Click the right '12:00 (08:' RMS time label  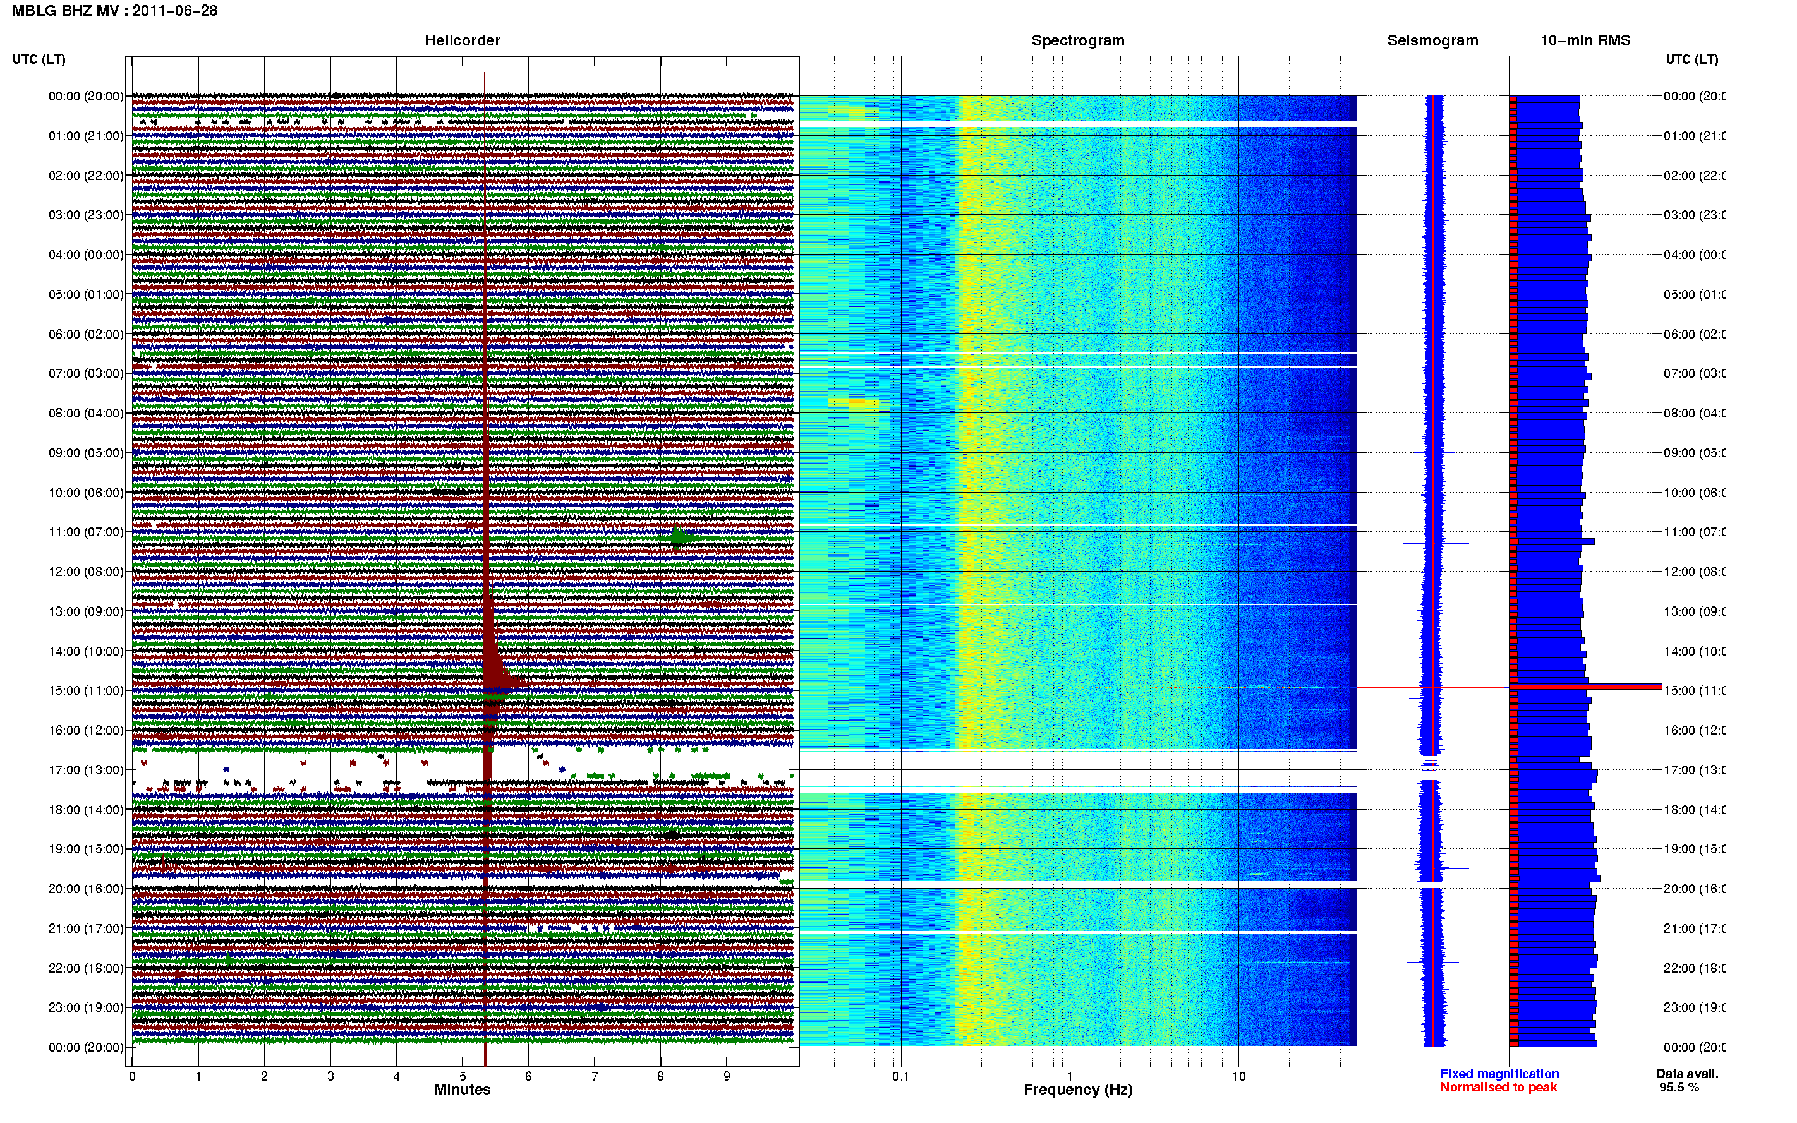(1694, 571)
